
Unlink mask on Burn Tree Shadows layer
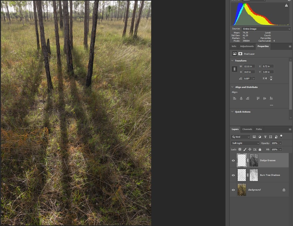point(248,175)
